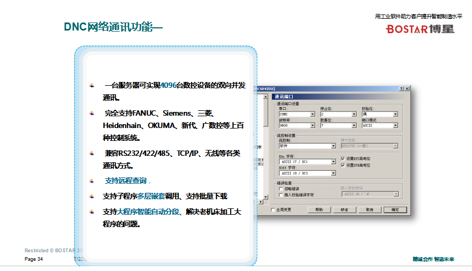
Task: Click the 错误检查 group label
Action: (284, 183)
